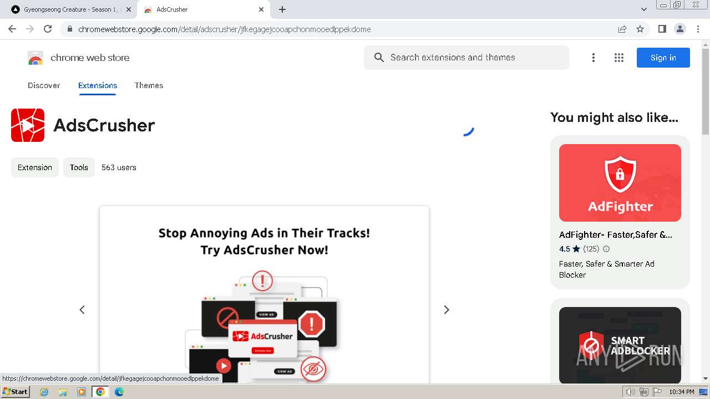Click the Tools category chip
The image size is (710, 399).
click(x=79, y=167)
